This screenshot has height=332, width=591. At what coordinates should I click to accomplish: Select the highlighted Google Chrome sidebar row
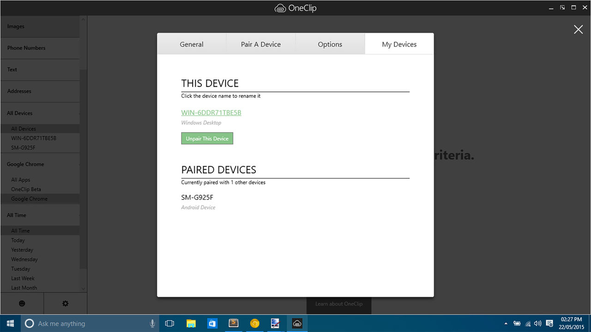pos(40,199)
